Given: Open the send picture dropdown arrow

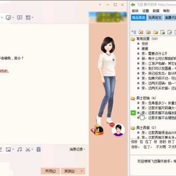Looking at the screenshot, I should 13,150.
